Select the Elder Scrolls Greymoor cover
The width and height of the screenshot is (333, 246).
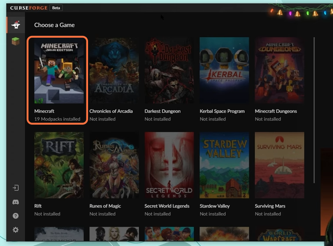coord(59,234)
